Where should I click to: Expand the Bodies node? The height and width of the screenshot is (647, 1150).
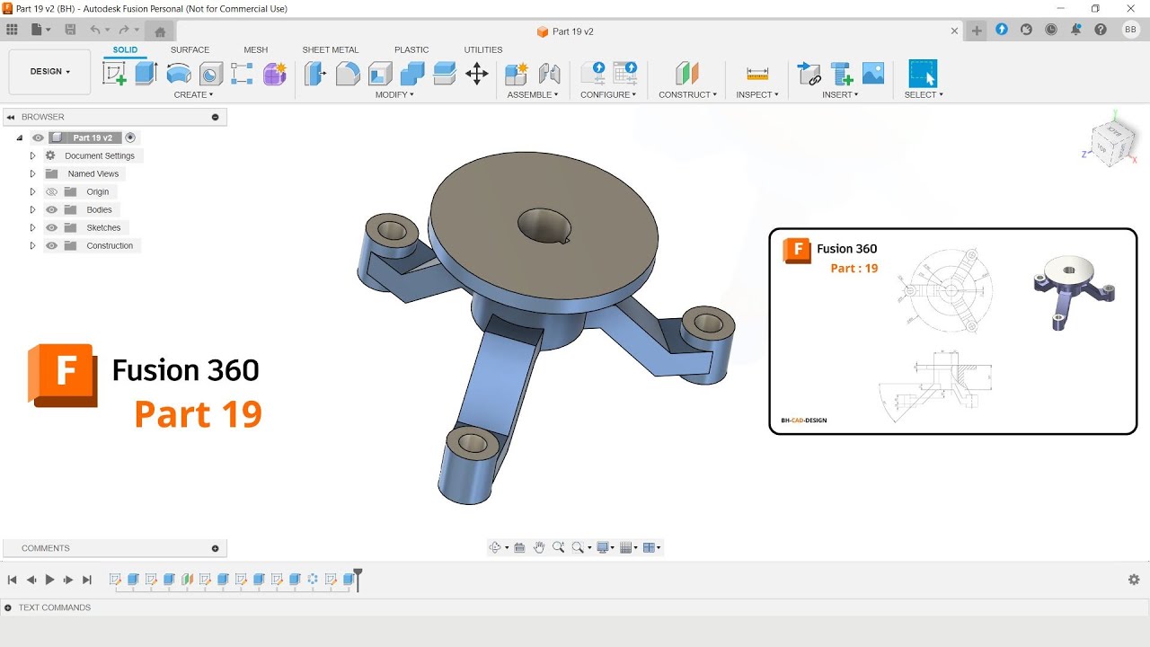tap(32, 209)
